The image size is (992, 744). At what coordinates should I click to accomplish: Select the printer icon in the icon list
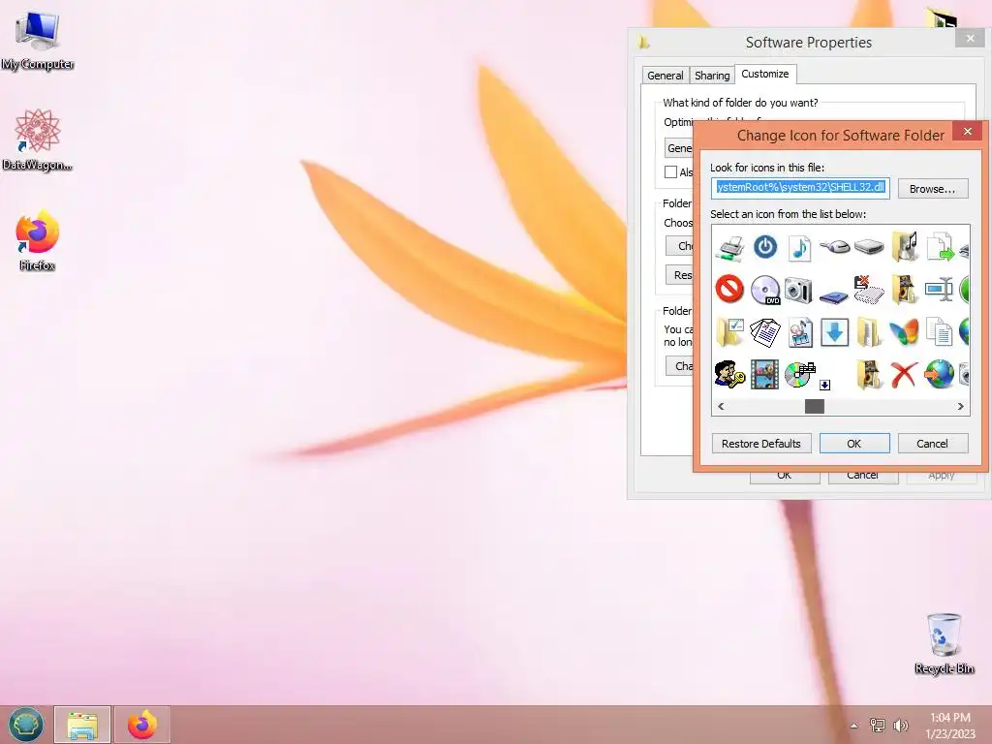coord(729,247)
